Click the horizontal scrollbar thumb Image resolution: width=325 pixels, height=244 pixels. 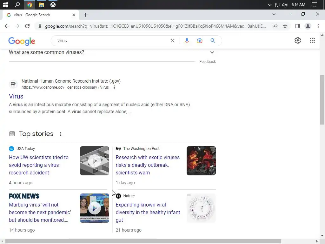(x=143, y=241)
